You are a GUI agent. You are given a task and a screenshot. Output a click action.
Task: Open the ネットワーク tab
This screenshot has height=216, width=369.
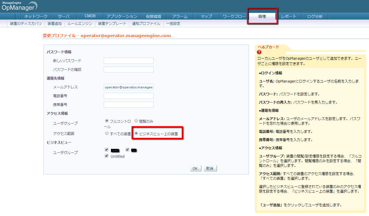pyautogui.click(x=36, y=16)
